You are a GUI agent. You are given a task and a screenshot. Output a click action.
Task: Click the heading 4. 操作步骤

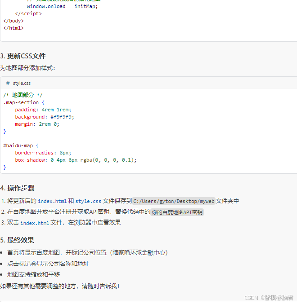(17, 188)
